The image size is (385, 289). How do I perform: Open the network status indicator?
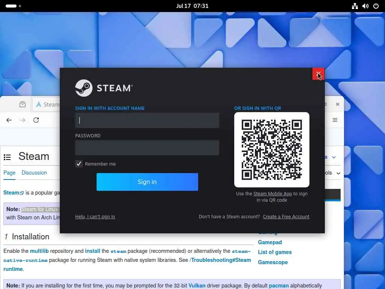[x=355, y=6]
